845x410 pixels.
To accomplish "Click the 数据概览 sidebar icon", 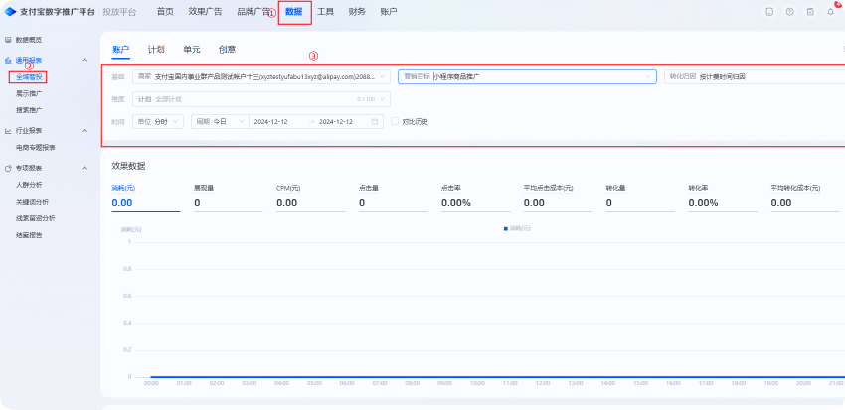I will 8,40.
